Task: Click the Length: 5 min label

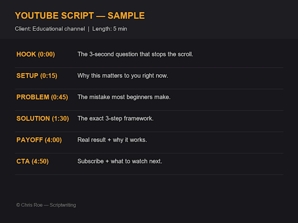Action: (110, 29)
